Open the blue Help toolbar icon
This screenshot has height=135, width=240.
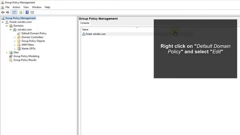[x=27, y=12]
